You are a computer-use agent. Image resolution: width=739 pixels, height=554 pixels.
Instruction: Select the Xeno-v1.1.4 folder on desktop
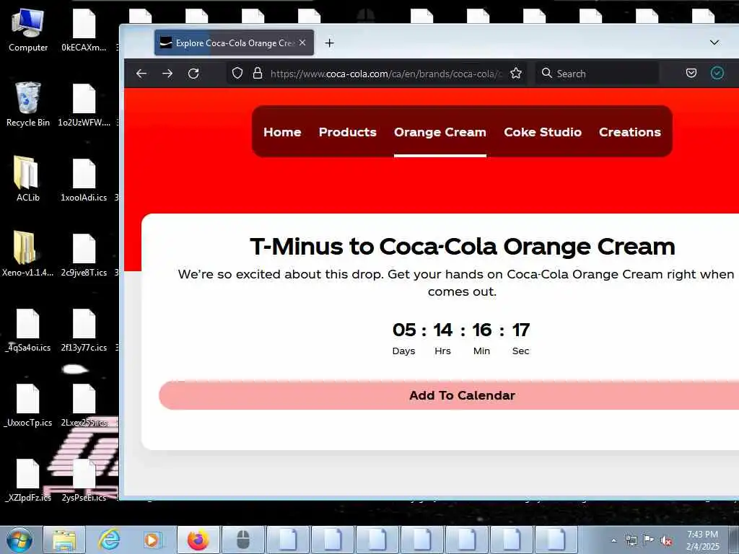coord(28,253)
